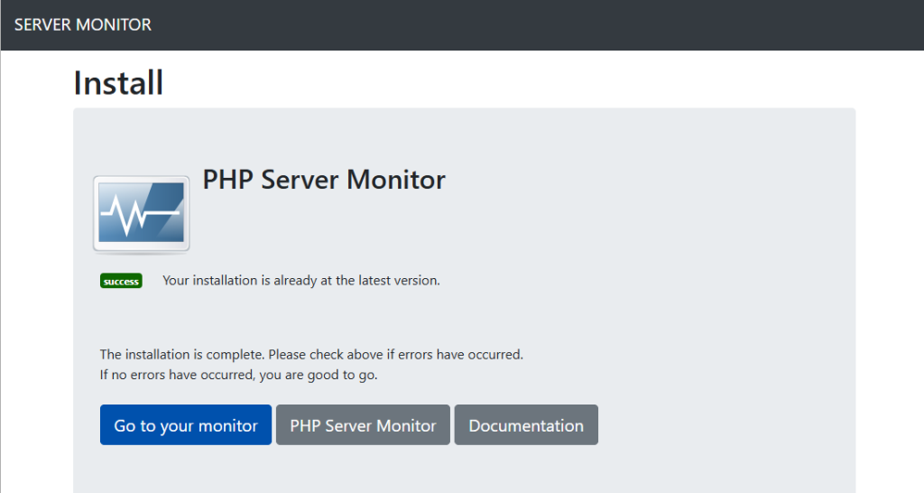The height and width of the screenshot is (493, 924).
Task: Click the large PHP Server Monitor title text
Action: pyautogui.click(x=324, y=180)
